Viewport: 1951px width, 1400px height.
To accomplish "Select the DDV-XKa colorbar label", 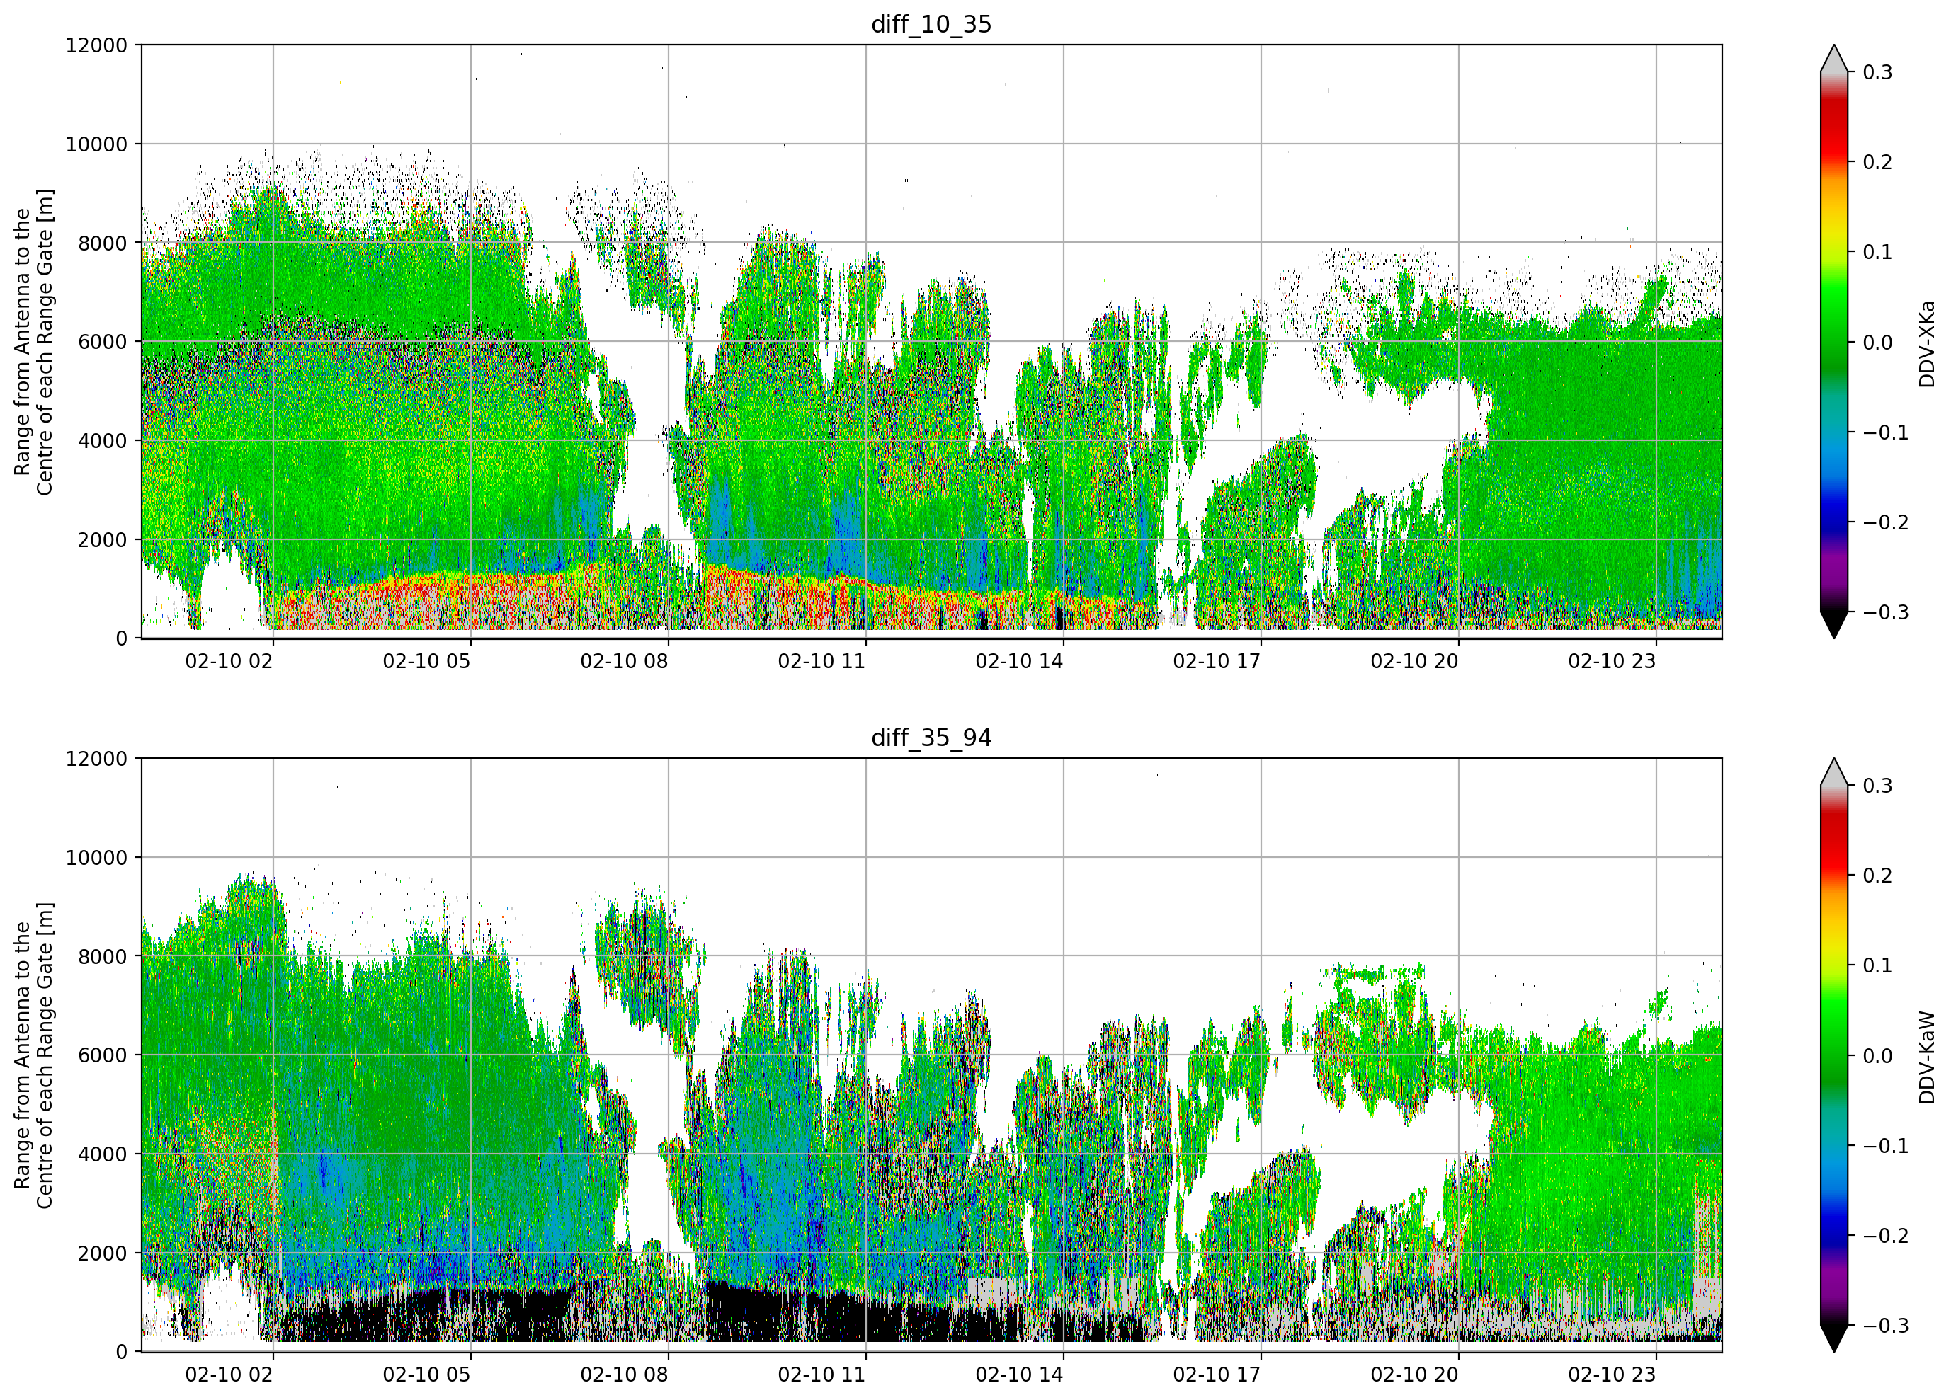I will coord(1926,343).
